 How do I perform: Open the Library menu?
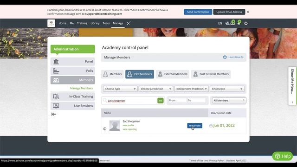[x=95, y=23]
